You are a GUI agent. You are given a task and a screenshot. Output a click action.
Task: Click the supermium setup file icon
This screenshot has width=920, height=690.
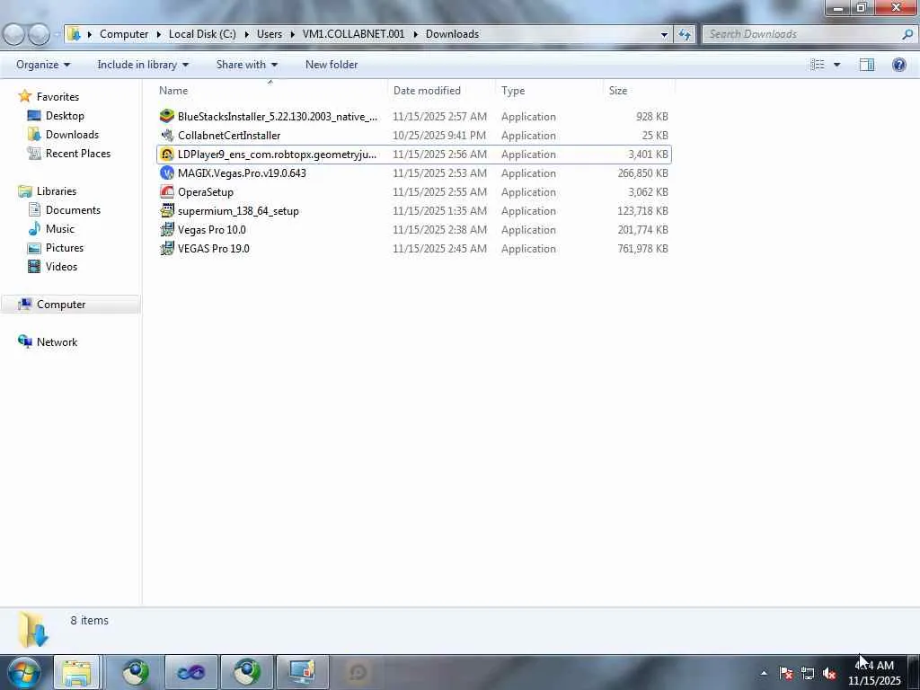(x=167, y=210)
